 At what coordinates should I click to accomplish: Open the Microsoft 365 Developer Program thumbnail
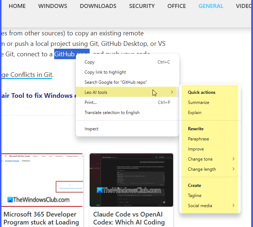(x=42, y=180)
